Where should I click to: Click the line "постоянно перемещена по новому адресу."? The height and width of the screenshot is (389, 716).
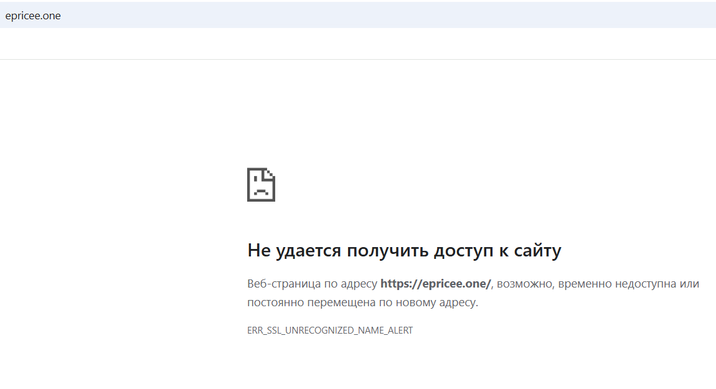click(362, 302)
